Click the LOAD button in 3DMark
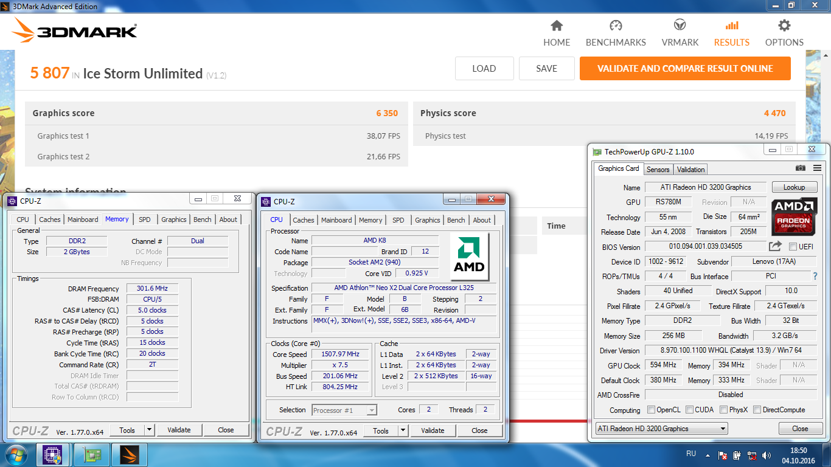831x467 pixels. click(484, 69)
